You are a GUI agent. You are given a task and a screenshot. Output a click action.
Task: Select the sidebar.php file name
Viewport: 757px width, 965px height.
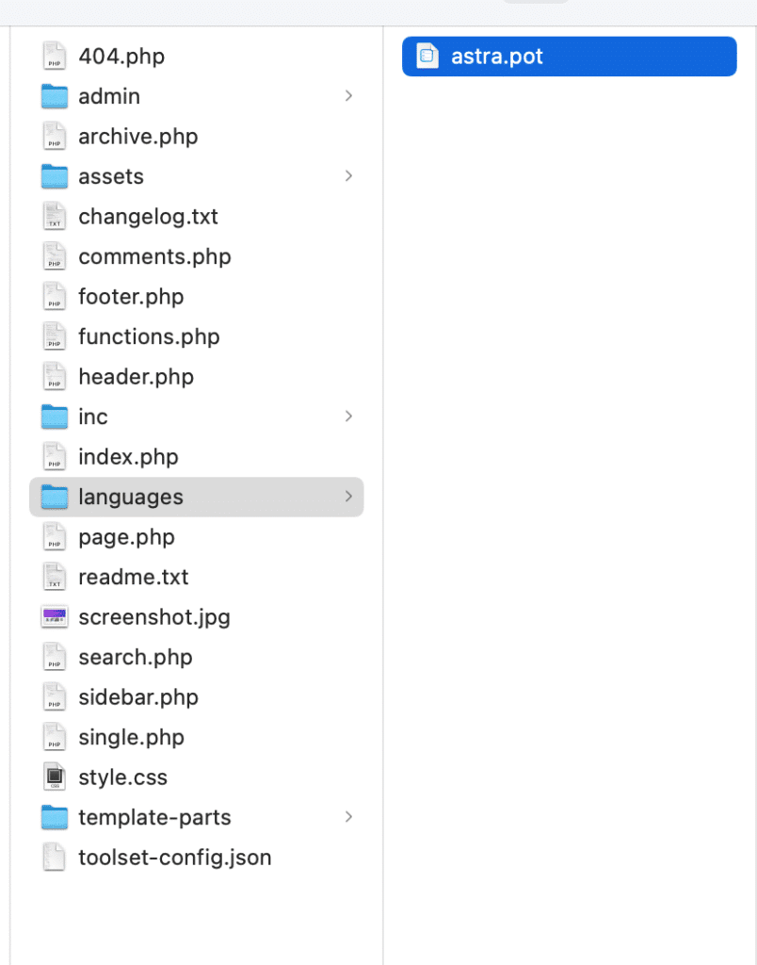(138, 697)
